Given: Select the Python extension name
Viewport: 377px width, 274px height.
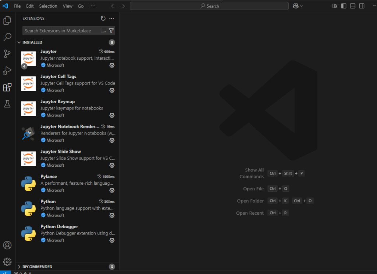Looking at the screenshot, I should coord(48,201).
